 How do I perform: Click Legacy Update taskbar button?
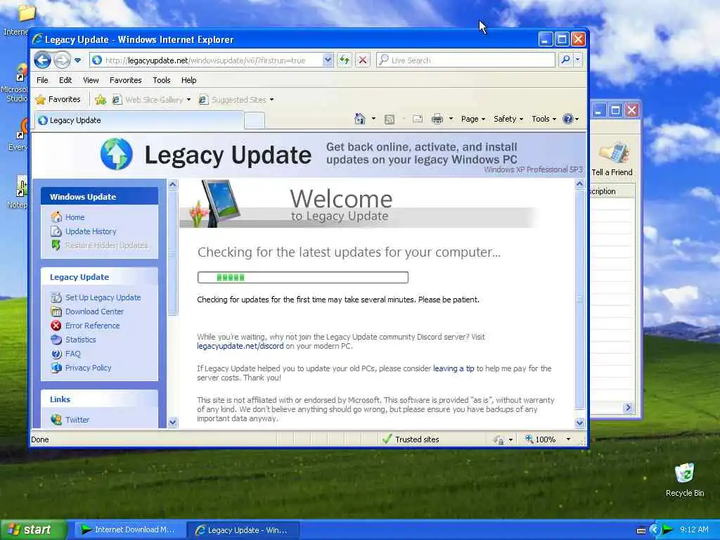pyautogui.click(x=243, y=530)
